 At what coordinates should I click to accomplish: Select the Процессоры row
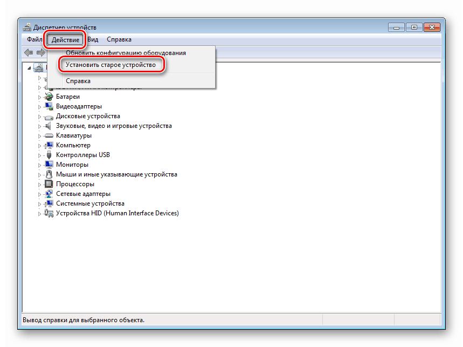point(75,184)
